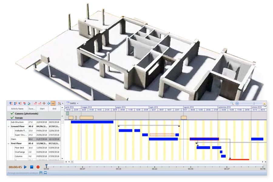
Task: Collapse the Ground Floor group
Action: pos(8,126)
